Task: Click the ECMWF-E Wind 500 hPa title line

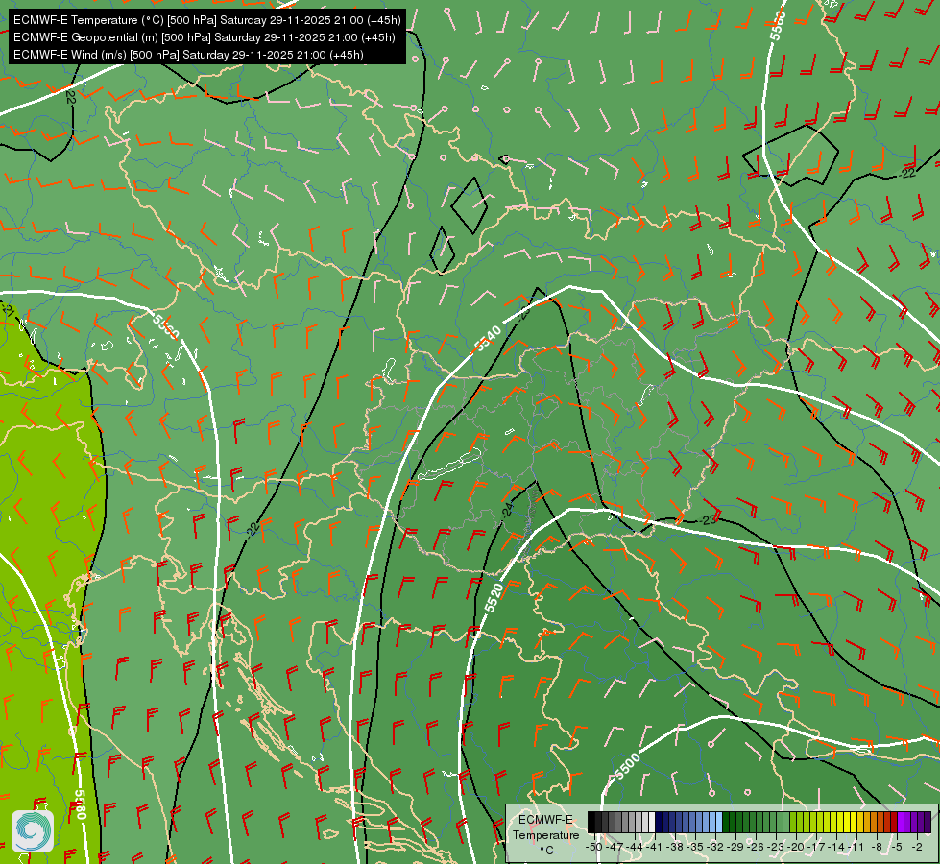Action: pyautogui.click(x=188, y=55)
